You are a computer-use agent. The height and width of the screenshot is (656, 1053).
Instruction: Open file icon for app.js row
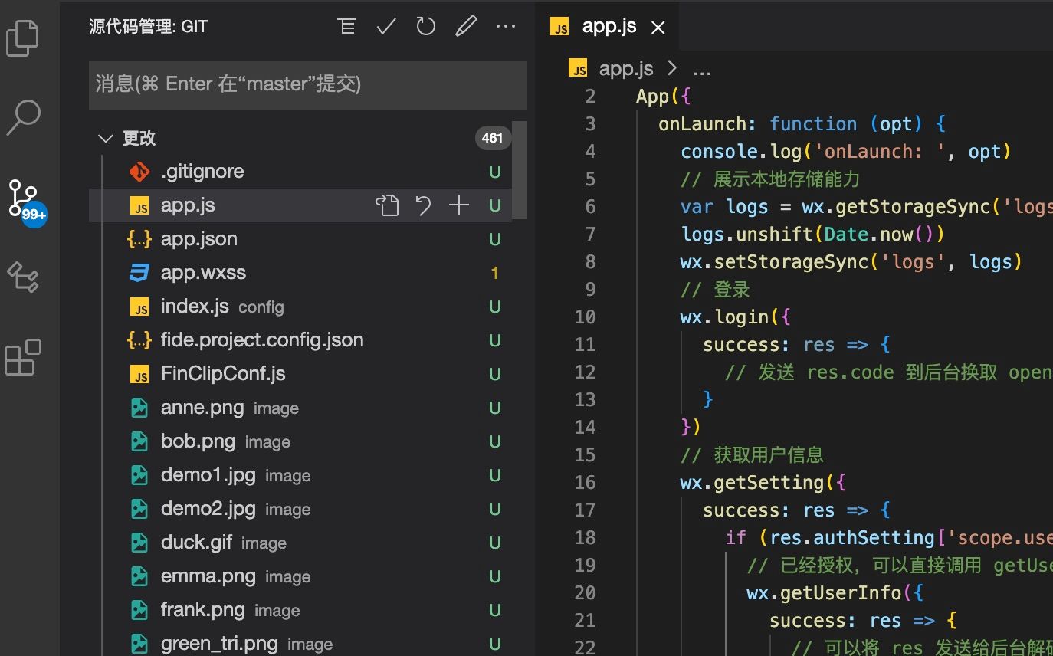pyautogui.click(x=387, y=205)
